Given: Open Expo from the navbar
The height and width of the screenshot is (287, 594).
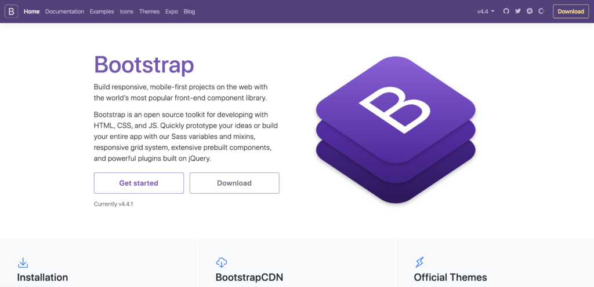Looking at the screenshot, I should point(172,12).
